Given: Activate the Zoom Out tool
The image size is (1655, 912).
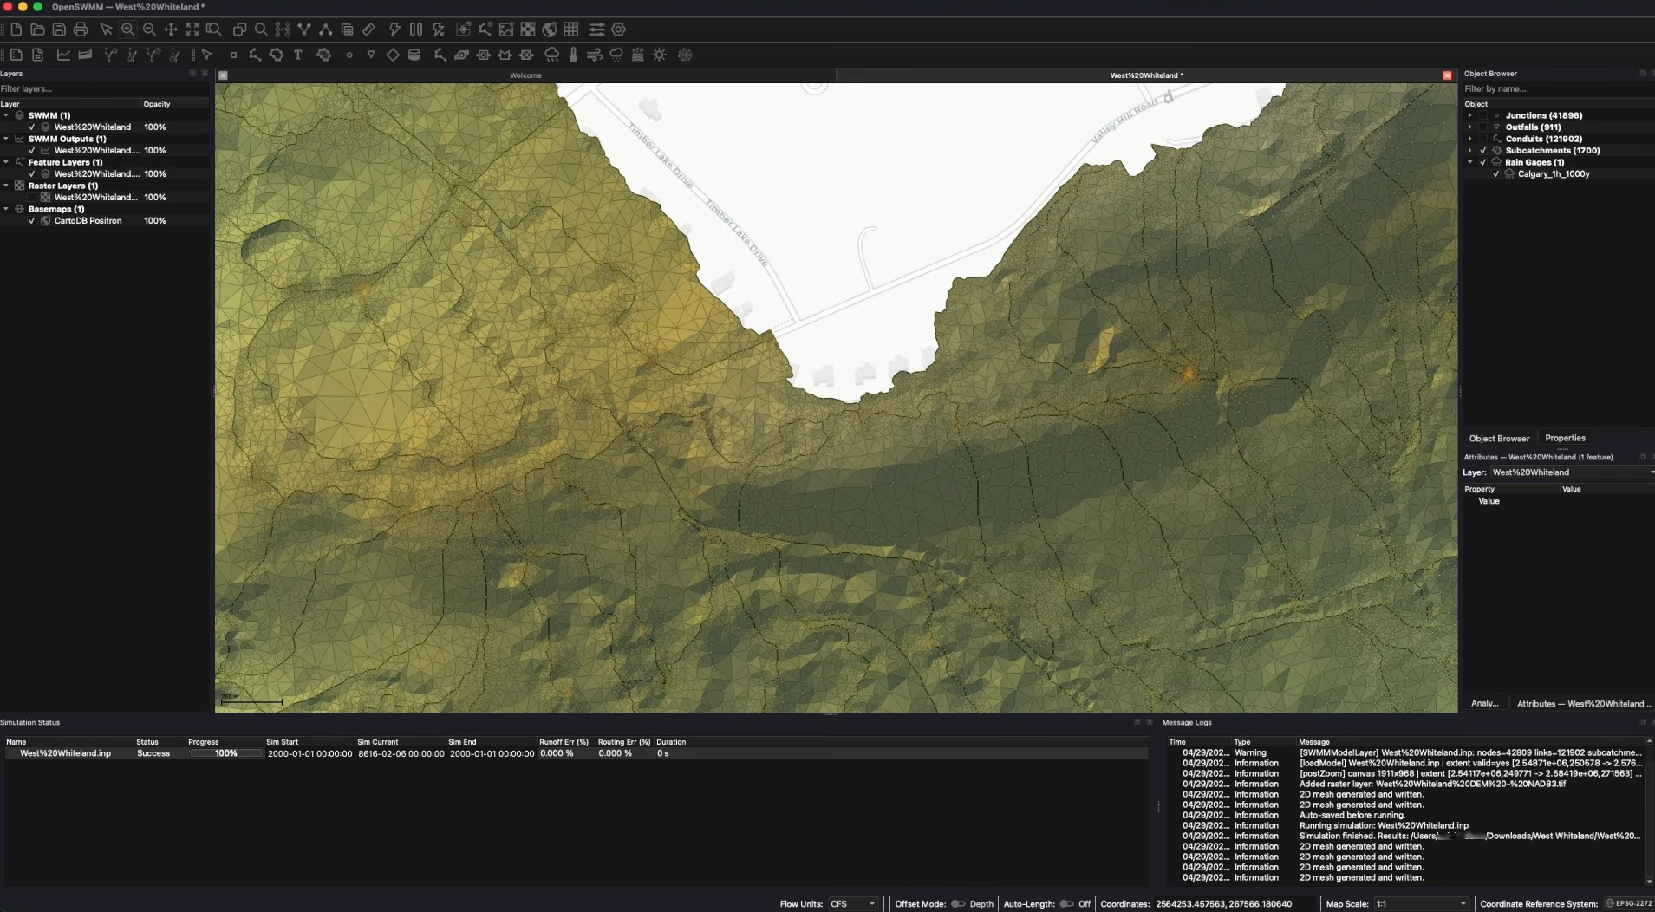Looking at the screenshot, I should pyautogui.click(x=149, y=29).
